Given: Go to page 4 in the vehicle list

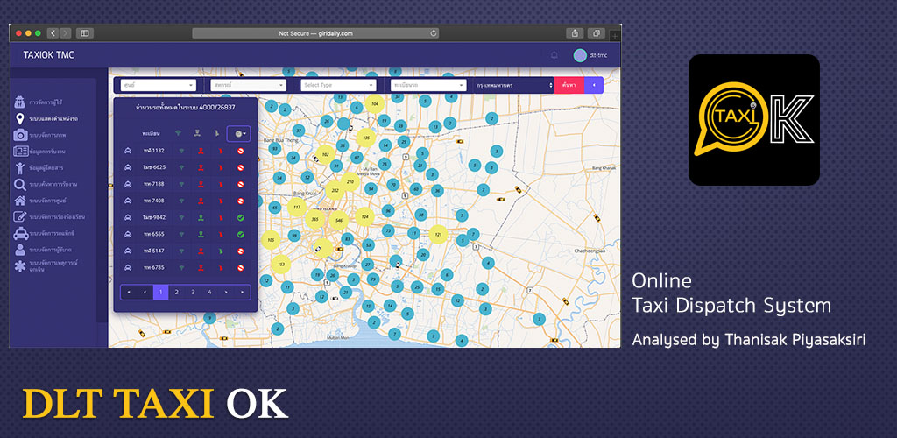Looking at the screenshot, I should coord(209,293).
